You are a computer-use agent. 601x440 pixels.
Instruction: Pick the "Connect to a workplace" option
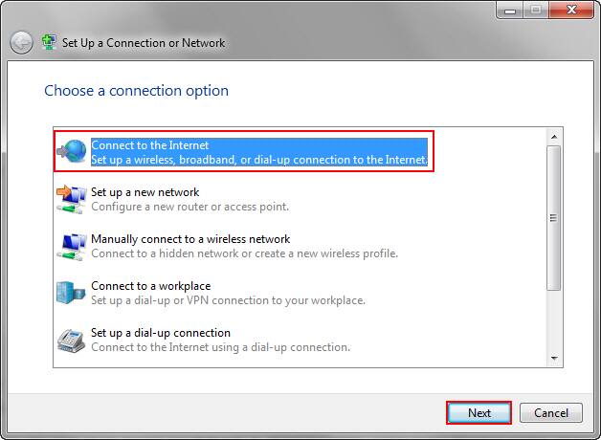(x=150, y=286)
